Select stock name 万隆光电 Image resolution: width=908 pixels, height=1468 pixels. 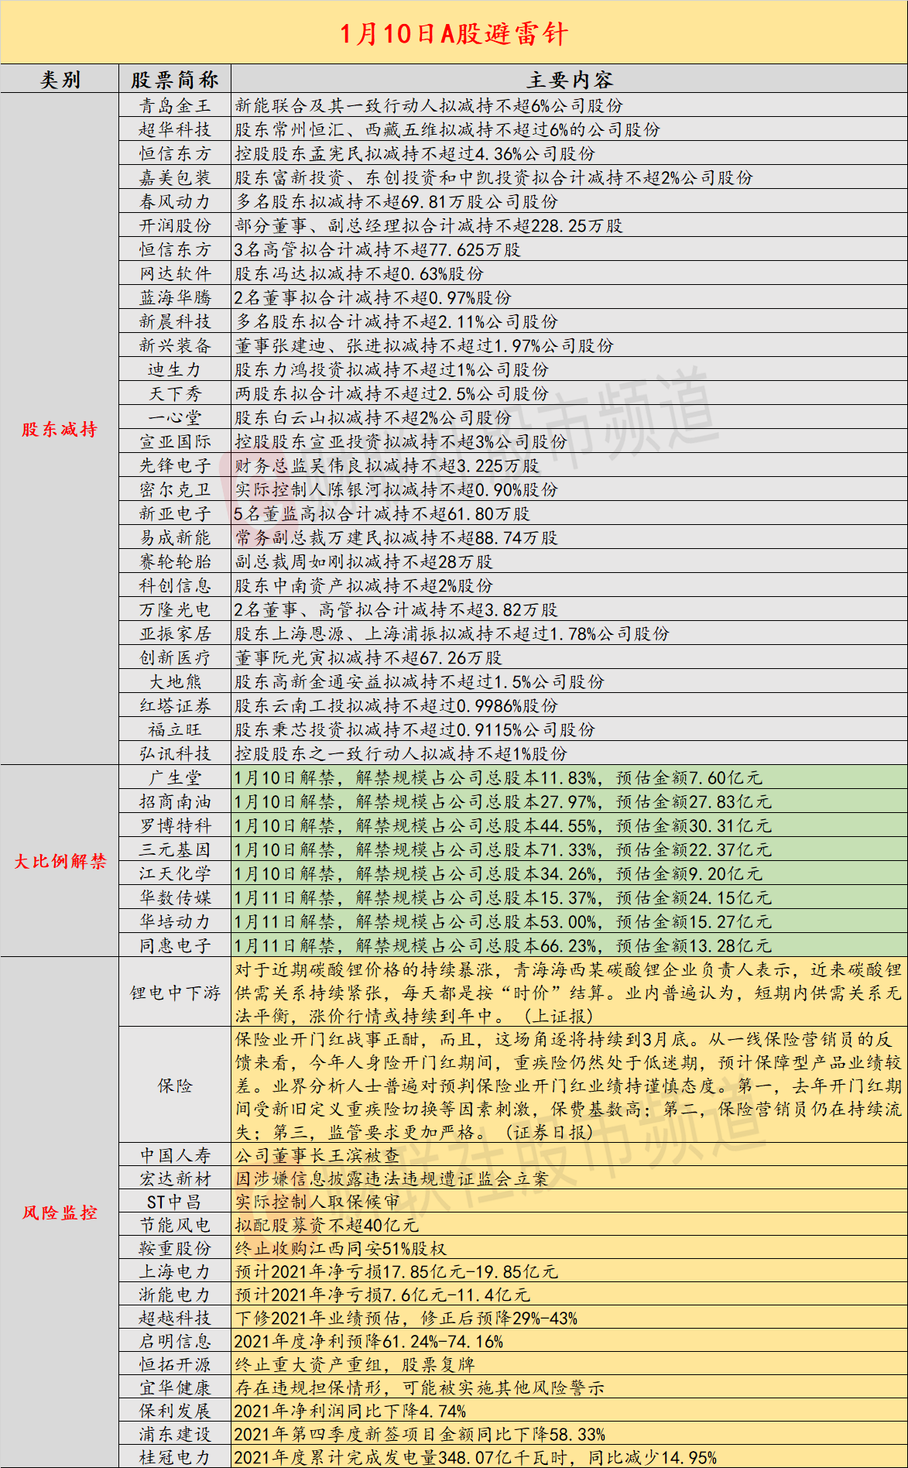coord(175,609)
